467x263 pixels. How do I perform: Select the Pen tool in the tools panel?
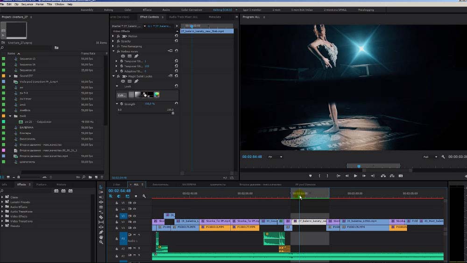(x=101, y=232)
